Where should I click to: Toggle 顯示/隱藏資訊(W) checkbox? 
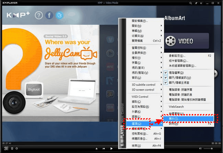tap(166, 78)
